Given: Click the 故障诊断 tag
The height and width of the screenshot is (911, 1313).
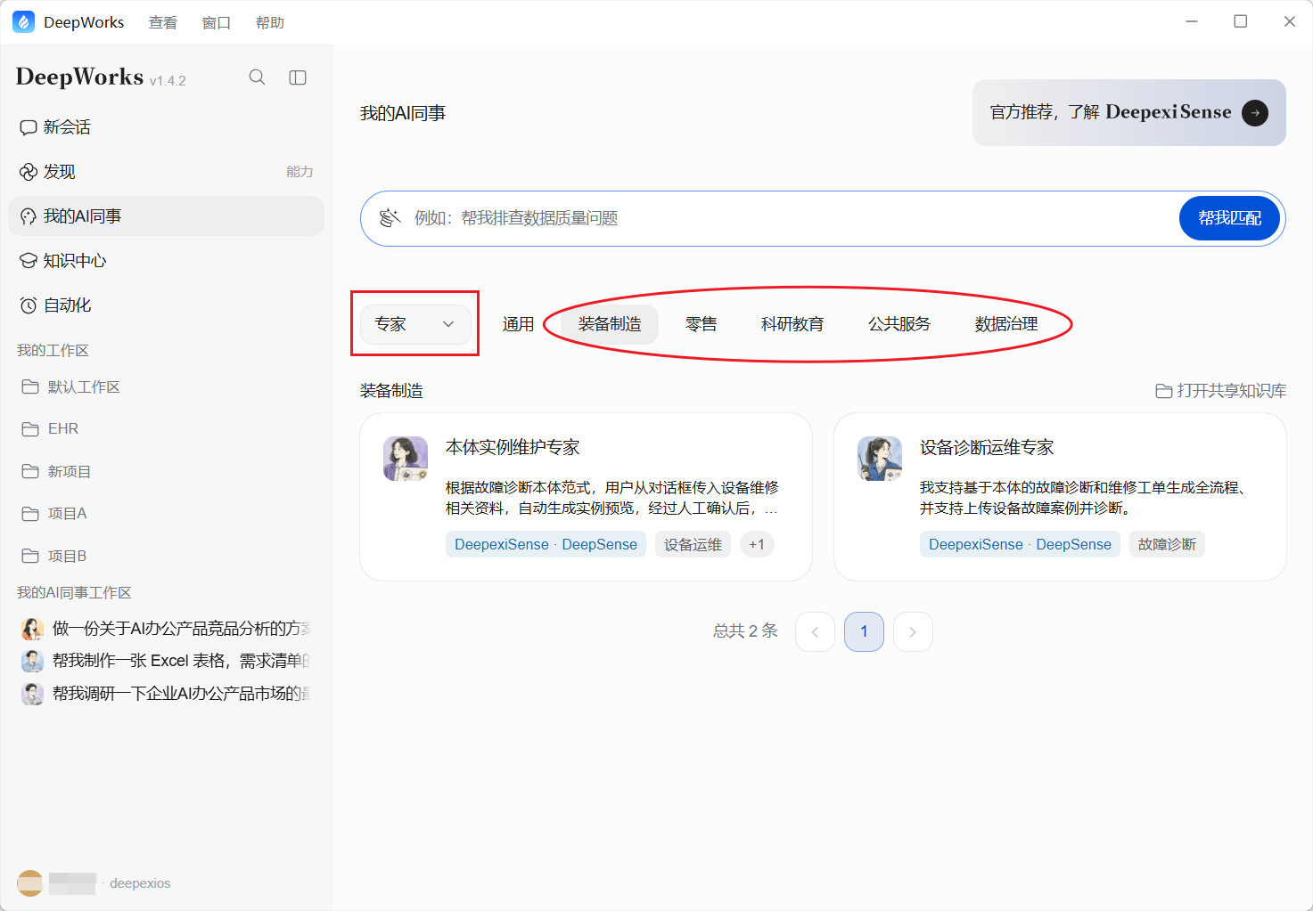Looking at the screenshot, I should pos(1167,544).
